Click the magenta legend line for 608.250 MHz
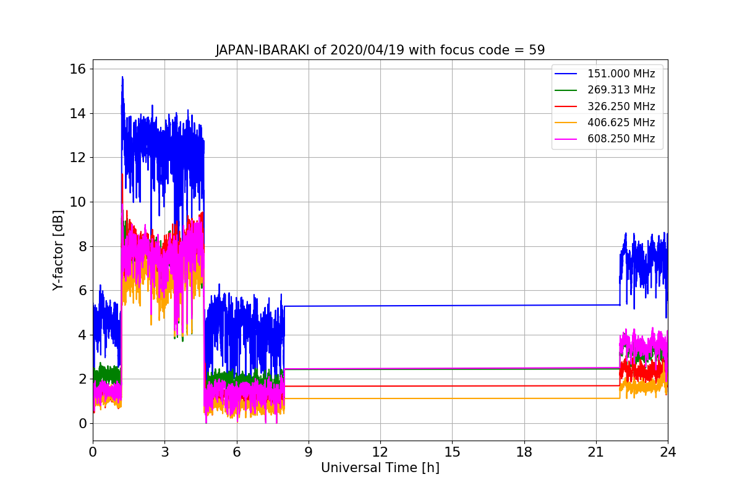 click(x=566, y=139)
